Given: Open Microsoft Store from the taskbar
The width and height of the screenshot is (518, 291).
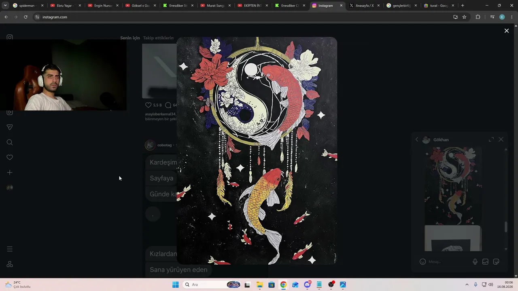Looking at the screenshot, I should coord(272,285).
